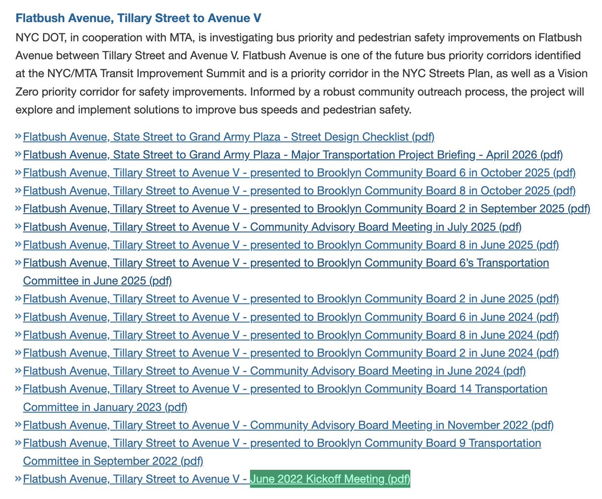Screen dimensions: 602x499
Task: Open Brooklyn Community Board 8 June 2024 pdf
Action: click(x=291, y=335)
